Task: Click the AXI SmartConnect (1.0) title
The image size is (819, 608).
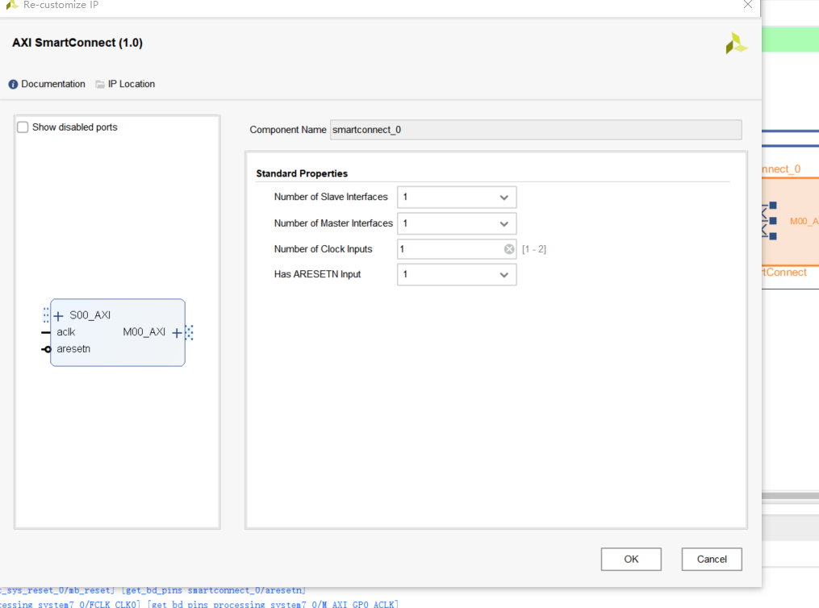Action: [x=77, y=43]
